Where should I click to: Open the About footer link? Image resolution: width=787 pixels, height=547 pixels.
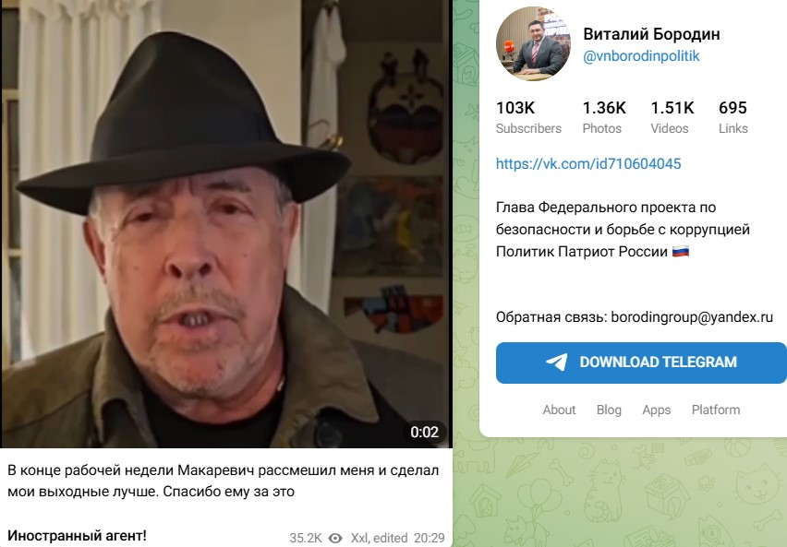(x=559, y=410)
